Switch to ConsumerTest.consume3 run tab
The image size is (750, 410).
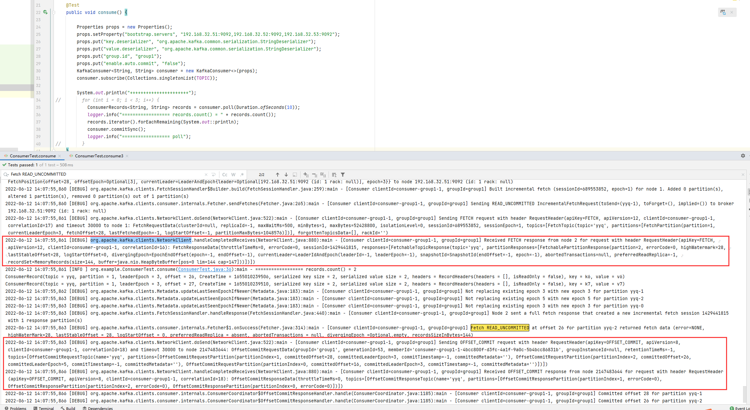tap(99, 156)
